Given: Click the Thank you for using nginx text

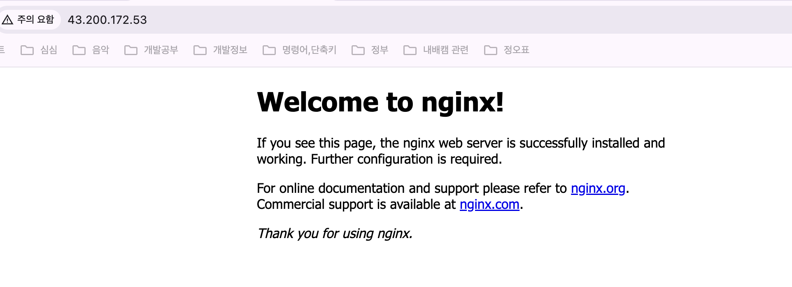Looking at the screenshot, I should [x=335, y=234].
